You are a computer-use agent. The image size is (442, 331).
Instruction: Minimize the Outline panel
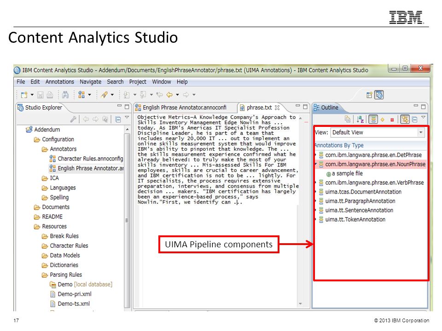pyautogui.click(x=416, y=106)
